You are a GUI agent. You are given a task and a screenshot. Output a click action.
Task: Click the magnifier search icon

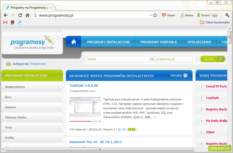(221, 59)
